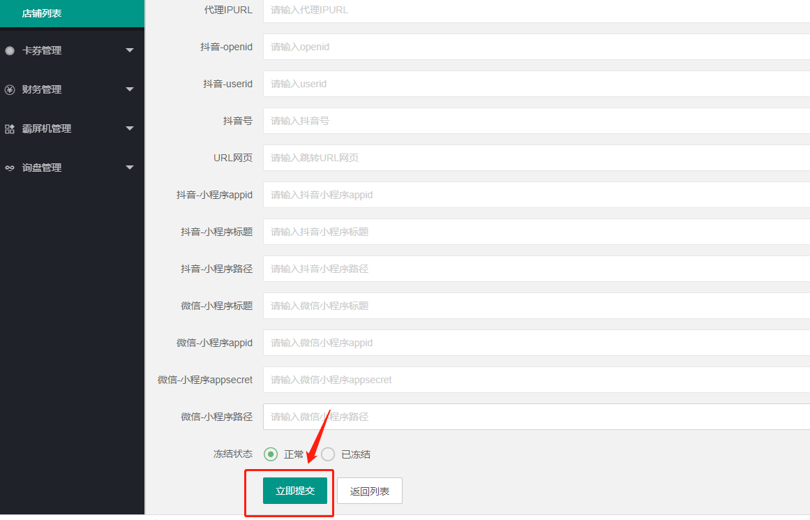This screenshot has height=520, width=810.
Task: Focus the 抖音-小程序路径 input field
Action: click(x=537, y=269)
